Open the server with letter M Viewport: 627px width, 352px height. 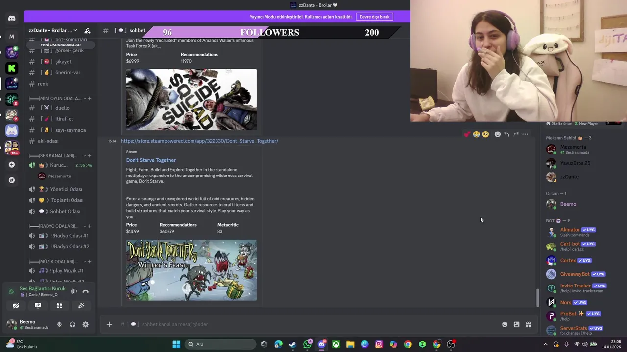click(12, 36)
